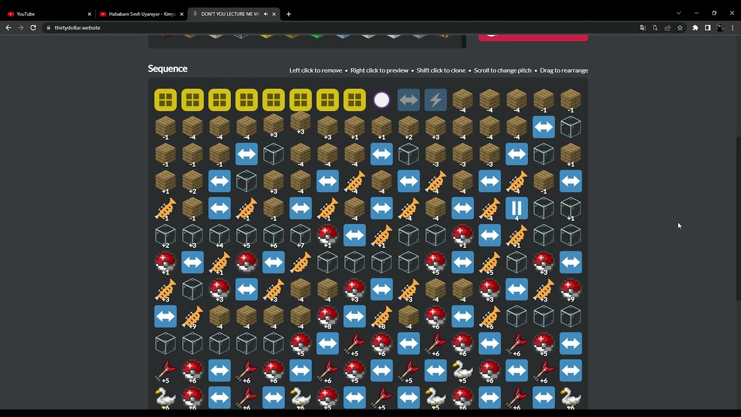Select the glass cube labeled +1

pyautogui.click(x=571, y=209)
